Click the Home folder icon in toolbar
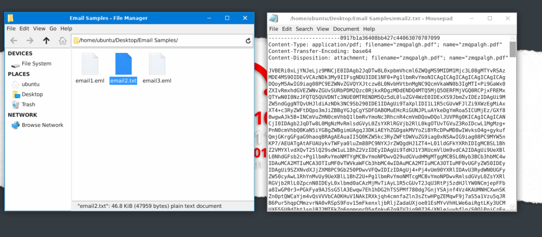This screenshot has height=237, width=542. [63, 40]
